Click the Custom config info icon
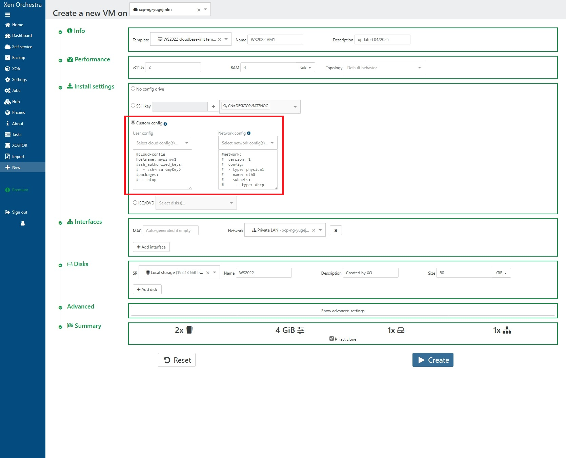566x458 pixels. pyautogui.click(x=165, y=124)
